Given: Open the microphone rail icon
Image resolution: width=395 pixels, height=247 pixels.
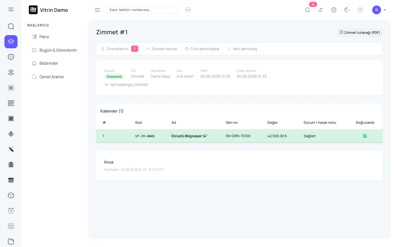Looking at the screenshot, I should click(11, 134).
